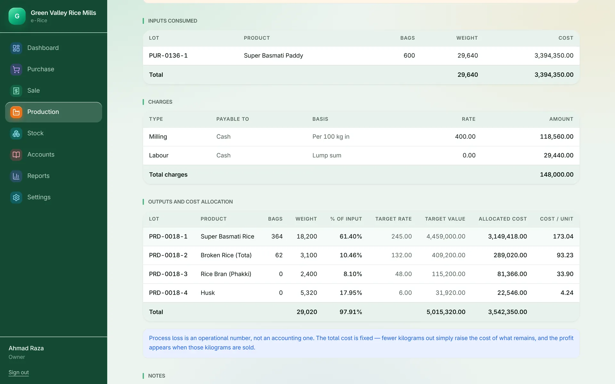This screenshot has width=615, height=384.
Task: Click the Dashboard grid icon
Action: point(16,48)
